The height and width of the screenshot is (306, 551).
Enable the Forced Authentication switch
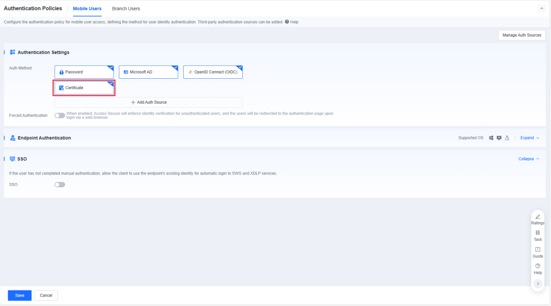coord(60,116)
